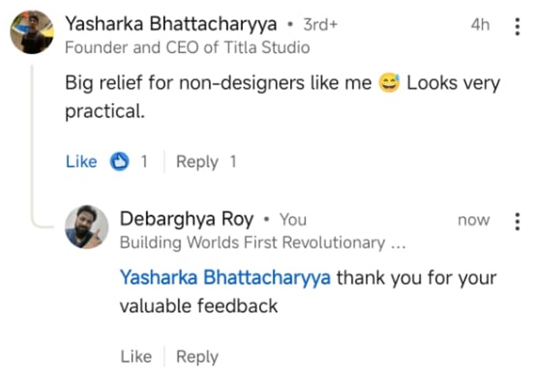The image size is (538, 388).
Task: Open the Debarghya Roy author name
Action: [186, 219]
